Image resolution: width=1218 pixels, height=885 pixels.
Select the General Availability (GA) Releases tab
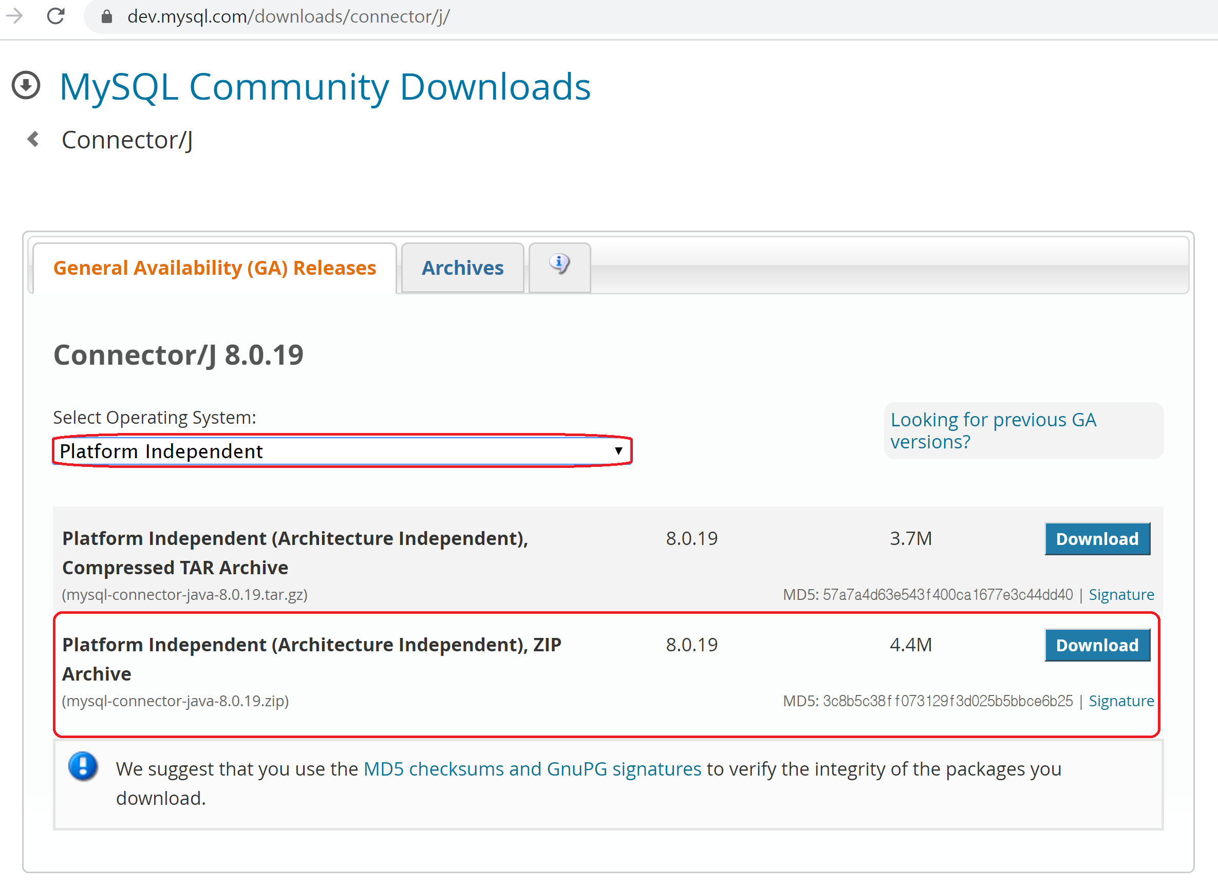point(214,268)
